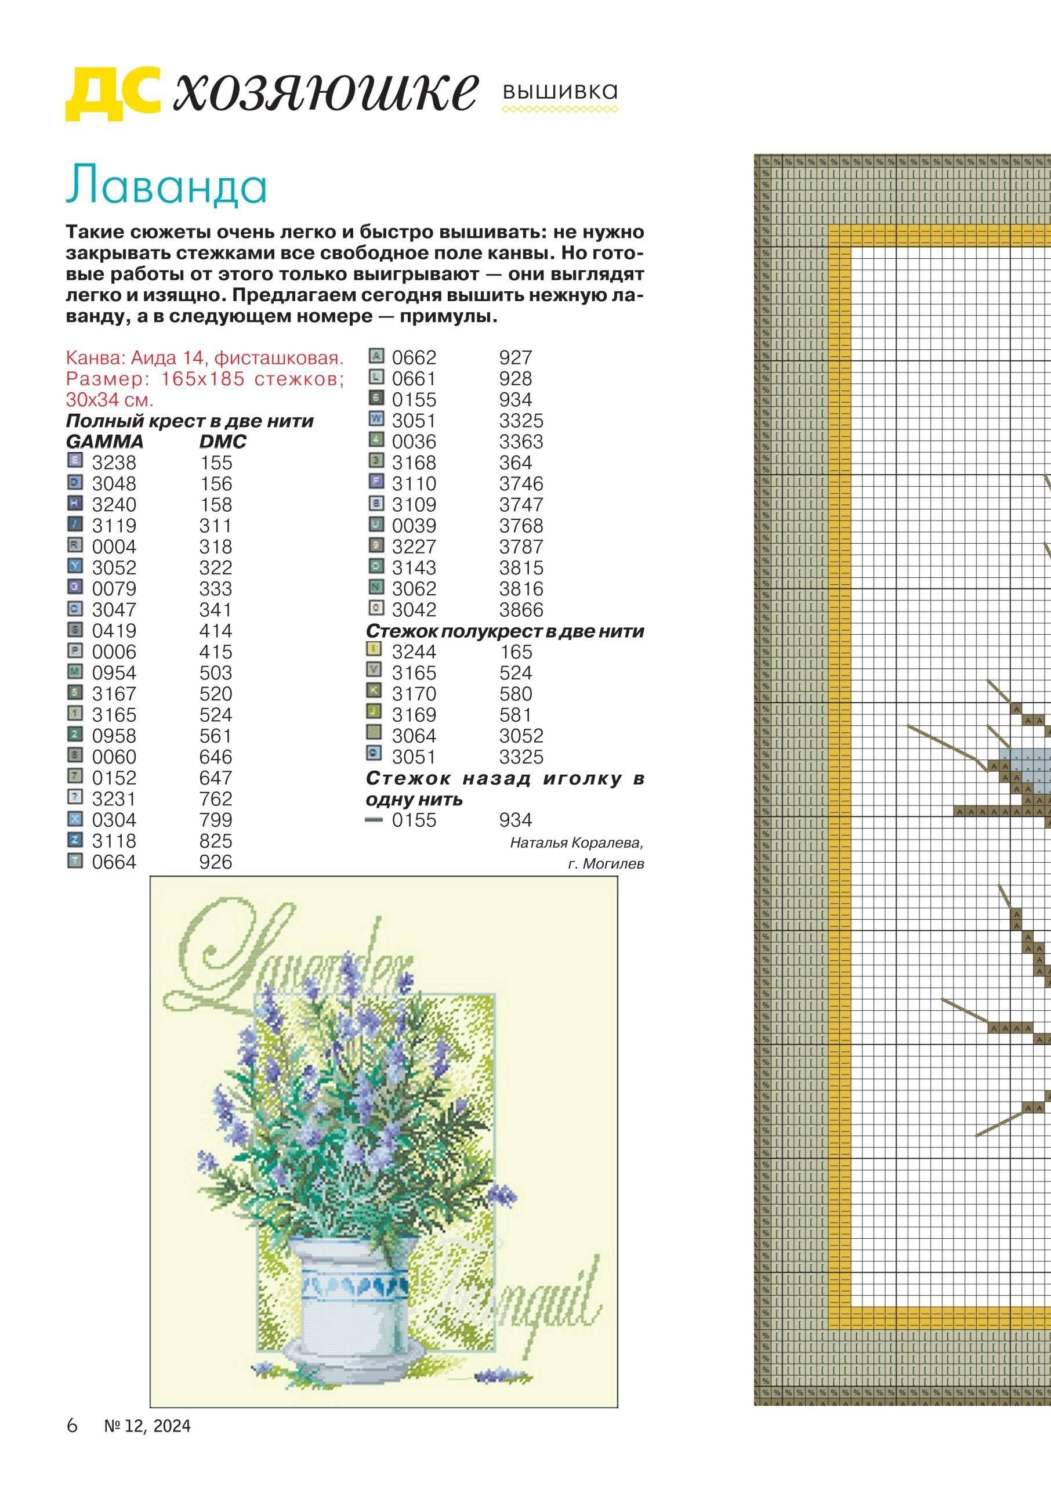1051x1497 pixels.
Task: Click the swatch for 0304 / 799
Action: click(x=75, y=818)
